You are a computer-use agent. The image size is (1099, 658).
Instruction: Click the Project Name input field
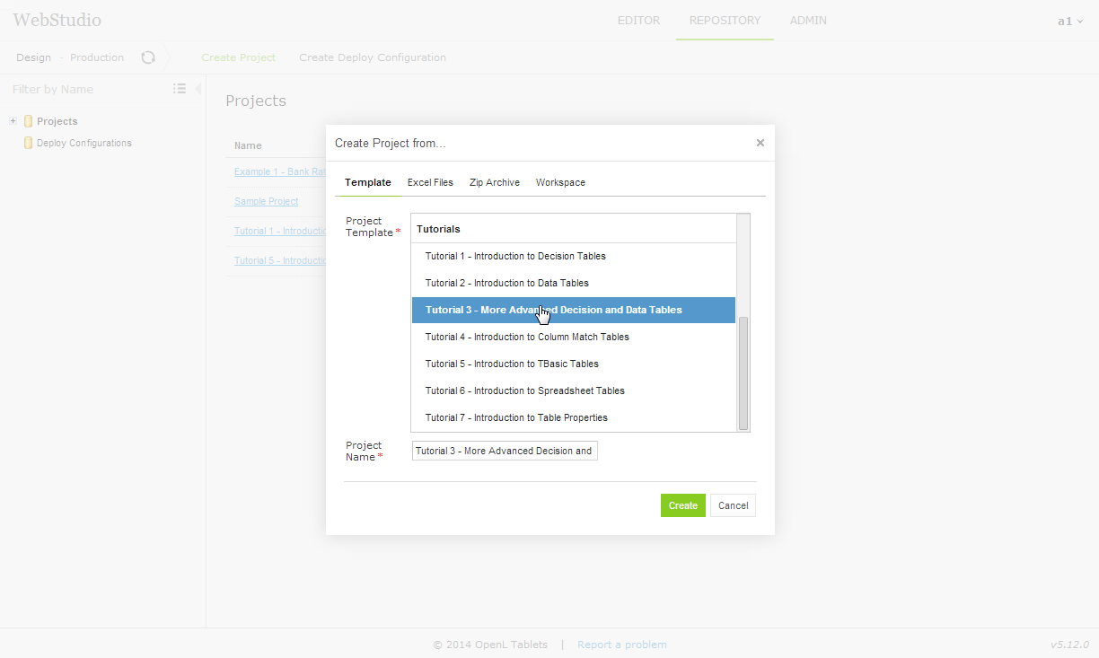tap(504, 450)
